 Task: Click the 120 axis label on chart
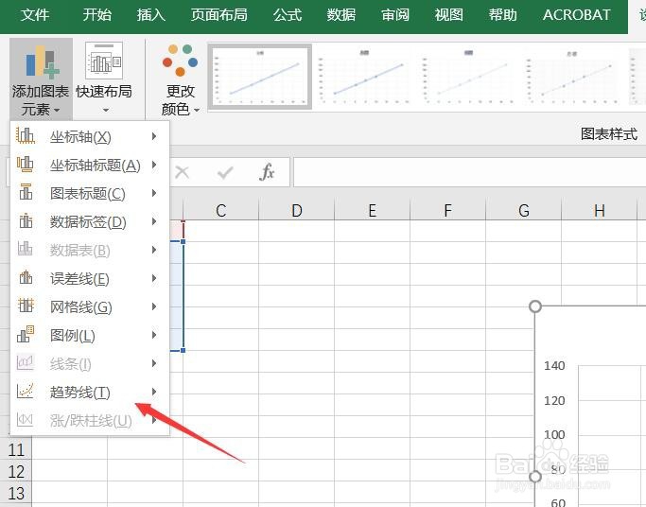pos(554,400)
